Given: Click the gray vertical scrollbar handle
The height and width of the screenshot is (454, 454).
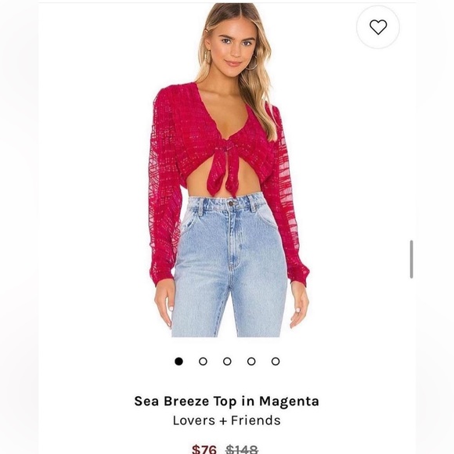Looking at the screenshot, I should [x=412, y=259].
